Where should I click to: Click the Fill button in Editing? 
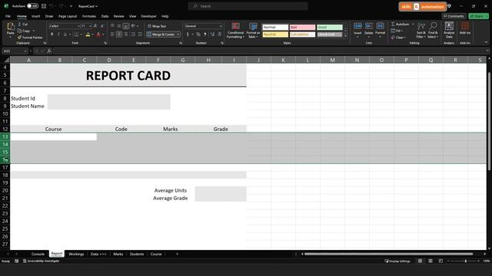397,31
